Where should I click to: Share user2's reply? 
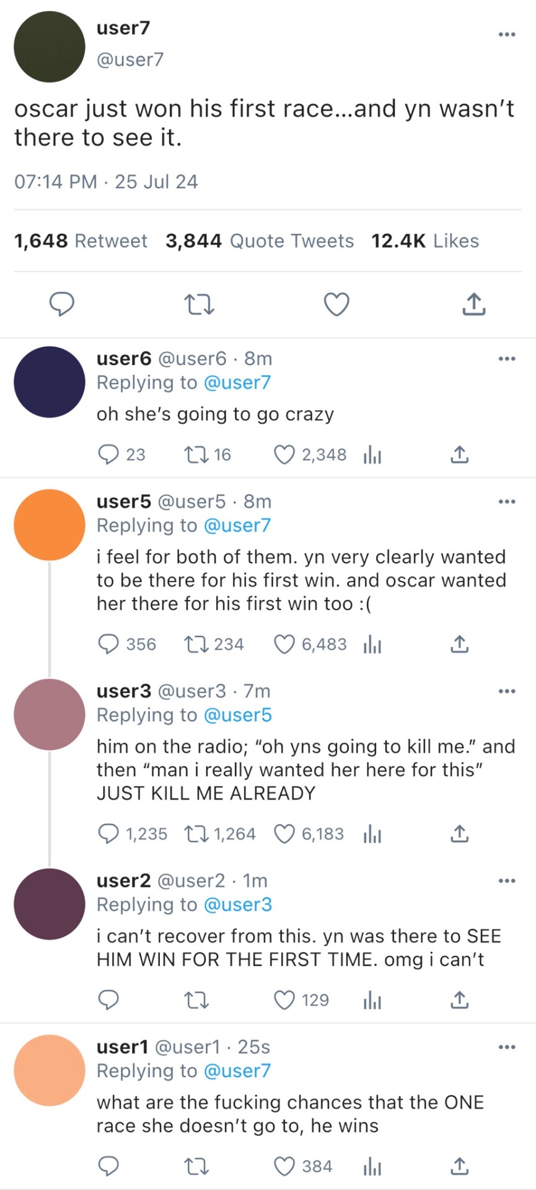(459, 1000)
